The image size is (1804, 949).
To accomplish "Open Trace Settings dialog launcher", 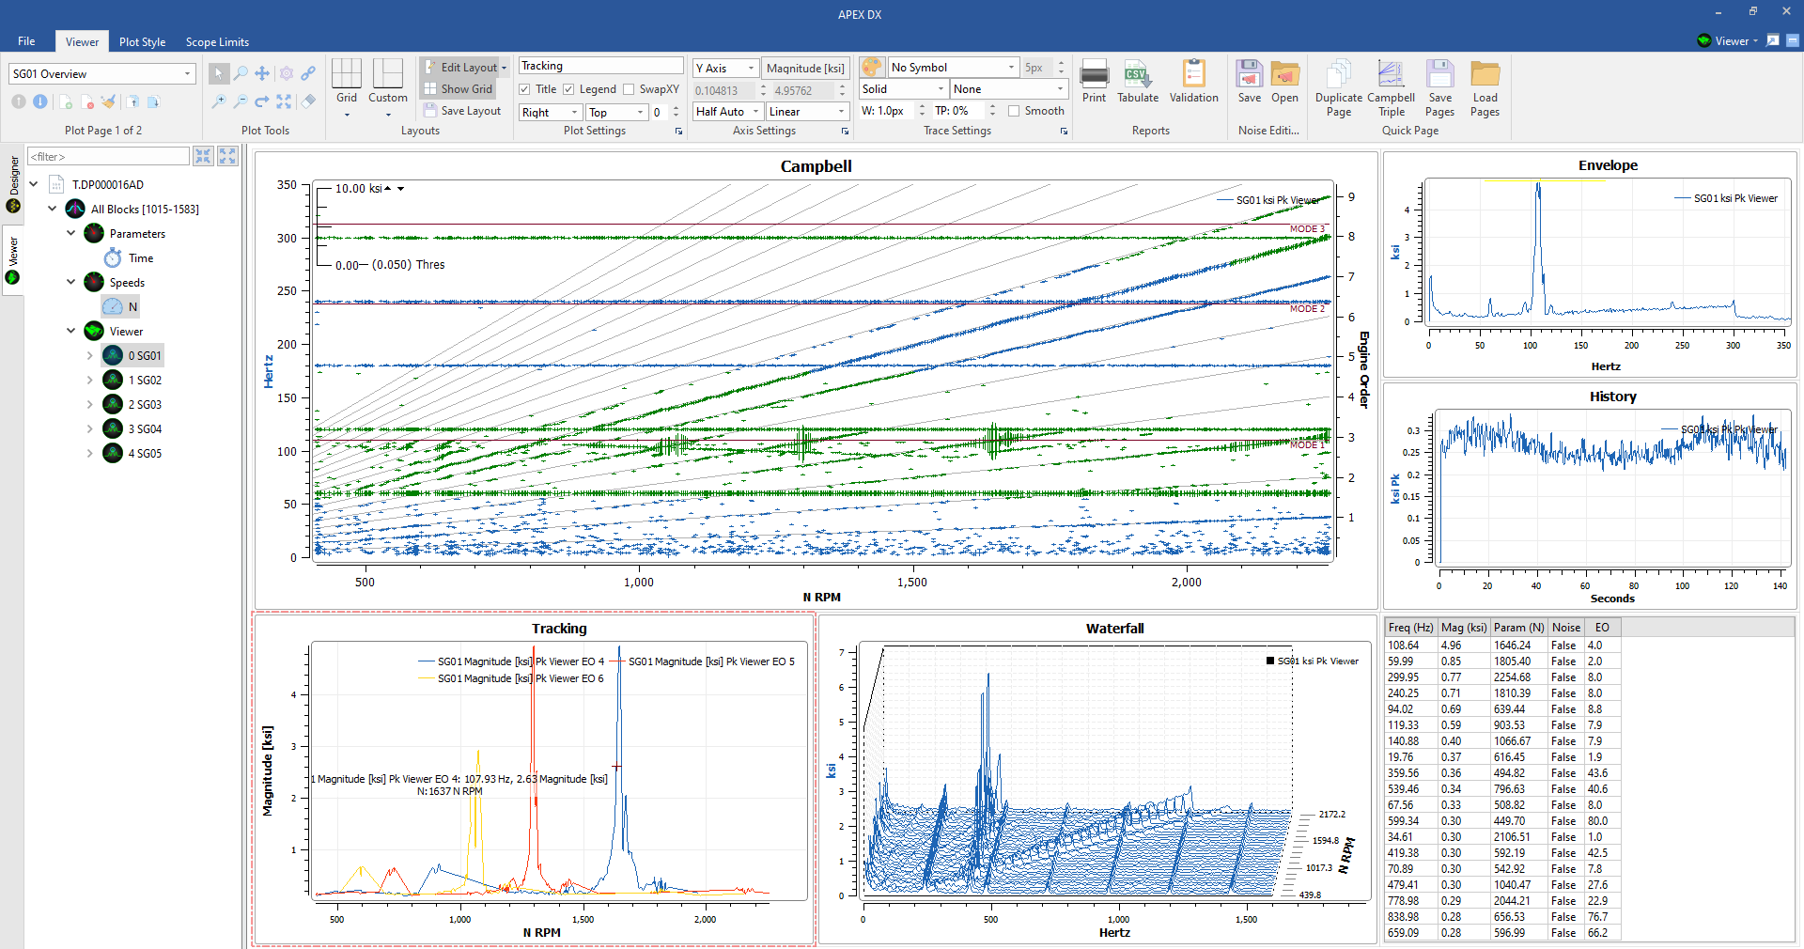I will pos(1064,132).
